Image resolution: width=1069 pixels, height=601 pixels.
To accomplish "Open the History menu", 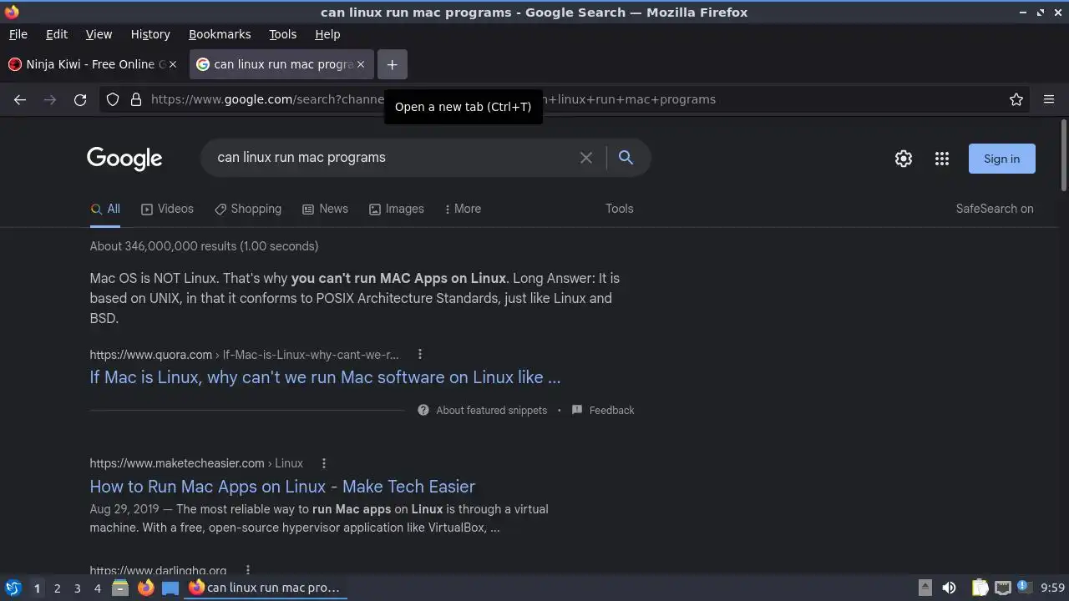I will [x=150, y=34].
